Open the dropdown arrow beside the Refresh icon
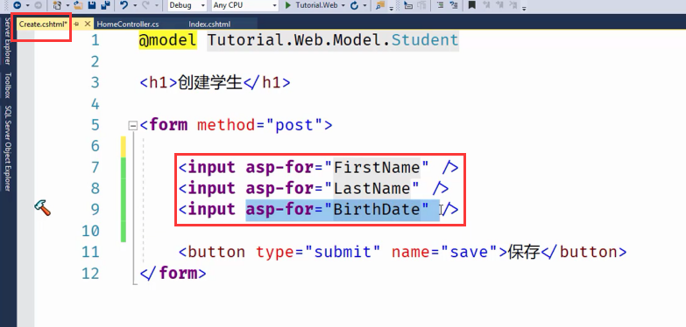 pyautogui.click(x=364, y=5)
